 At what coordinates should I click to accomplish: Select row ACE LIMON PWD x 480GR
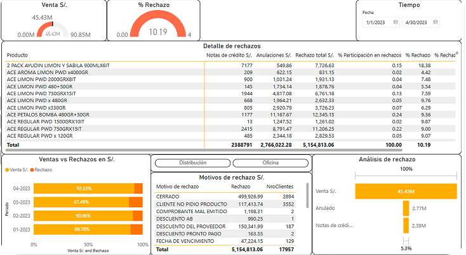[230, 100]
